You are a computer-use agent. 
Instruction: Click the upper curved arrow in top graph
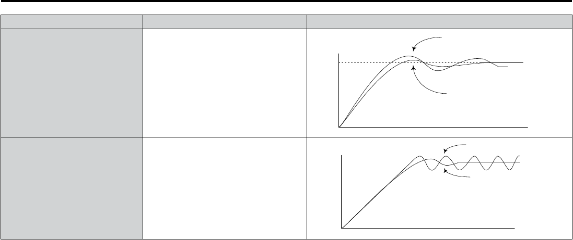[427, 43]
